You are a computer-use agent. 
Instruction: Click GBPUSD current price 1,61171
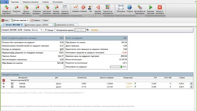(x=129, y=87)
